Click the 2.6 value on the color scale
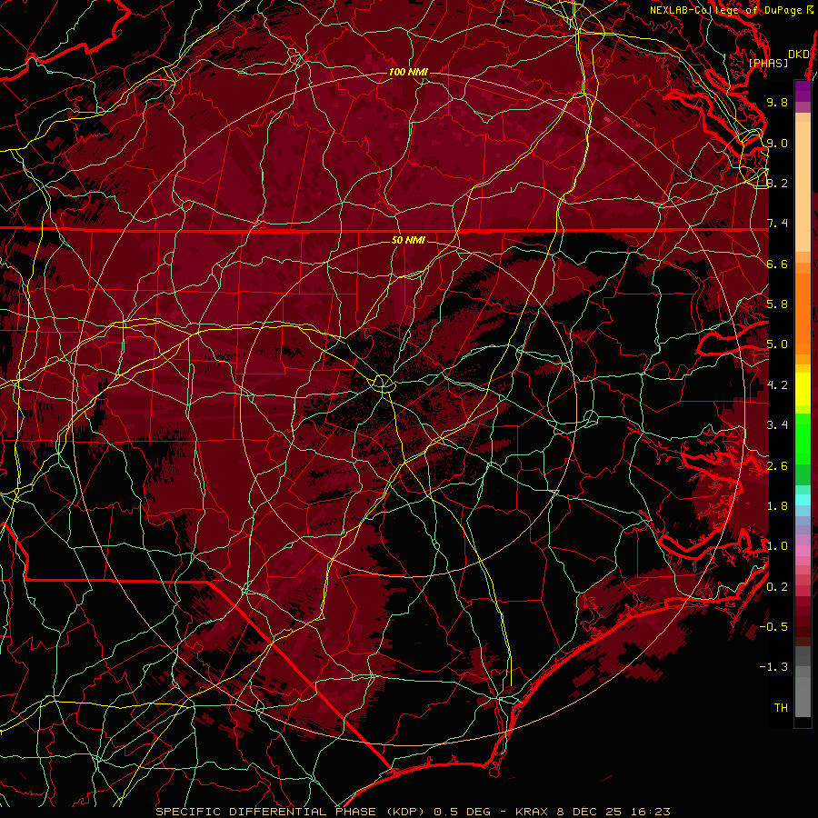This screenshot has height=818, width=818. (x=777, y=465)
